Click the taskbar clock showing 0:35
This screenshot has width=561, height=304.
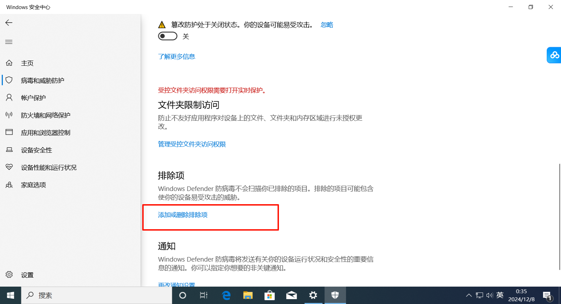pyautogui.click(x=521, y=295)
